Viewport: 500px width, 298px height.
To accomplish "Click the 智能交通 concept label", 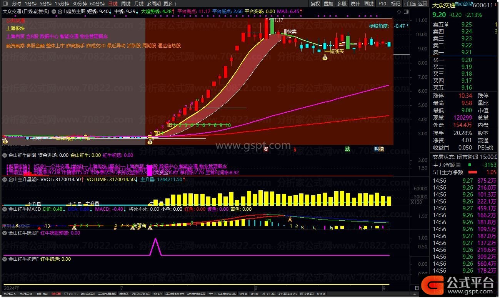I will pos(69,37).
